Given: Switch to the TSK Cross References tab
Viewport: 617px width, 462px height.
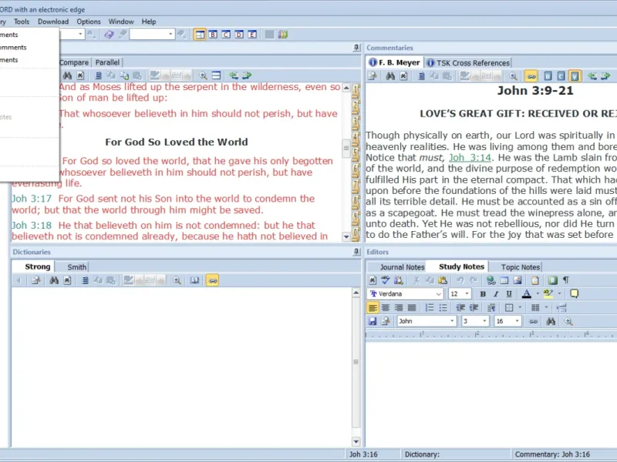Looking at the screenshot, I should (468, 63).
